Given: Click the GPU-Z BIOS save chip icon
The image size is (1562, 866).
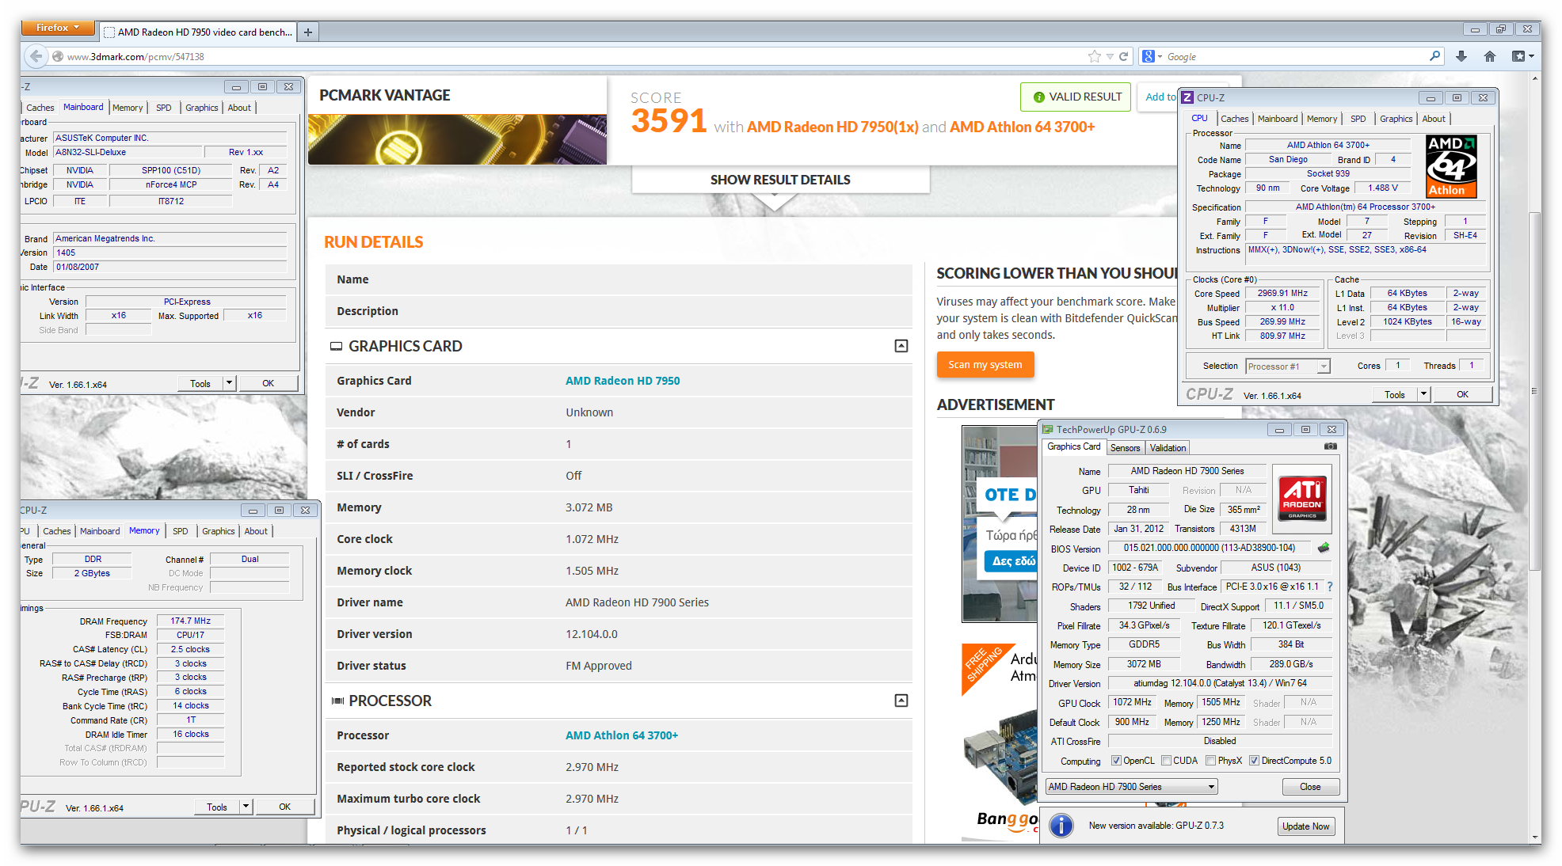Looking at the screenshot, I should click(x=1323, y=548).
